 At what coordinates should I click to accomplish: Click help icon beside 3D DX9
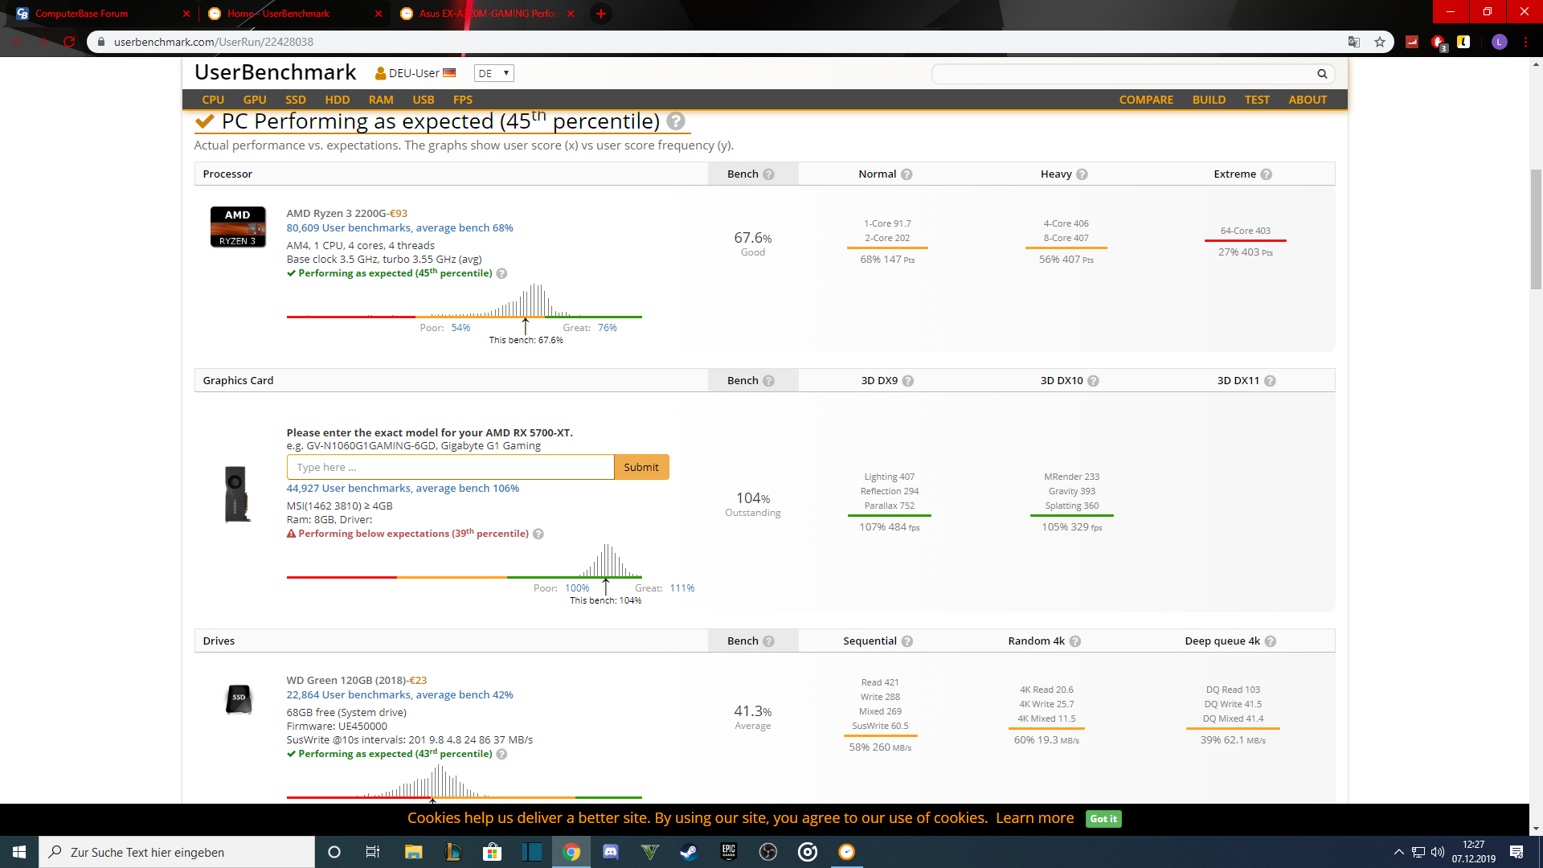[x=908, y=381]
